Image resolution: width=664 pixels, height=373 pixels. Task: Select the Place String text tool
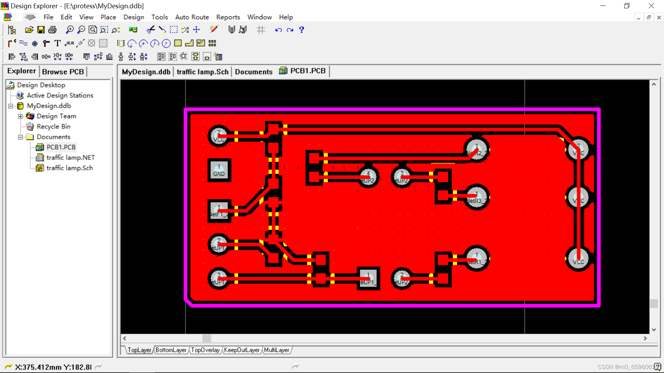(57, 43)
